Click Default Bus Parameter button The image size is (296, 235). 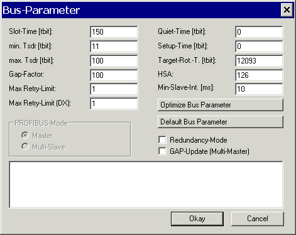click(x=221, y=122)
